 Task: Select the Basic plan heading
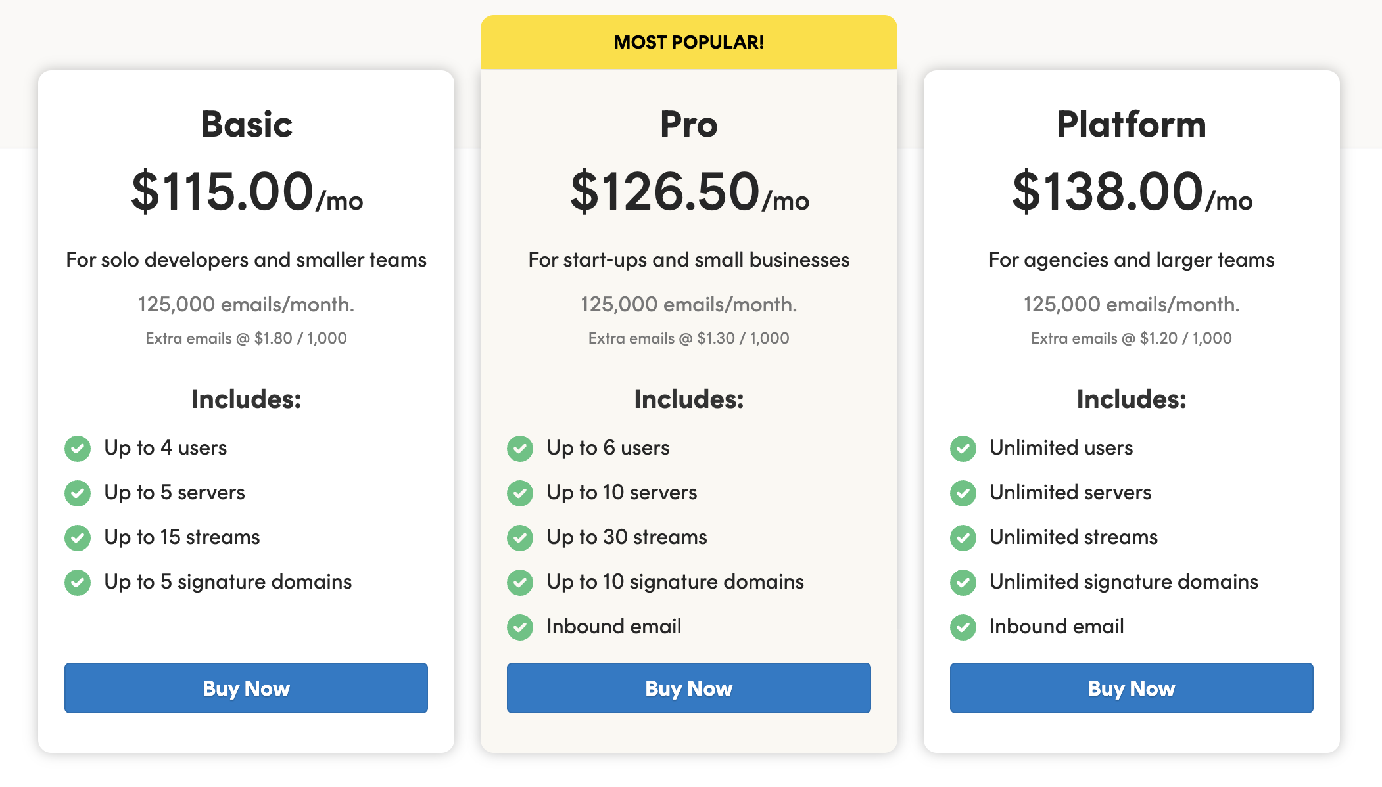point(247,124)
